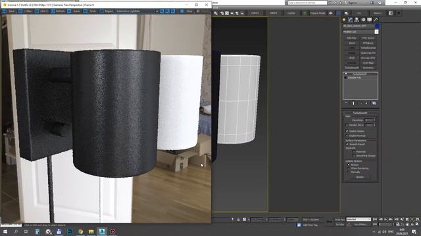Select Editable Poly in the modifier stack
The width and height of the screenshot is (421, 236).
coord(355,77)
